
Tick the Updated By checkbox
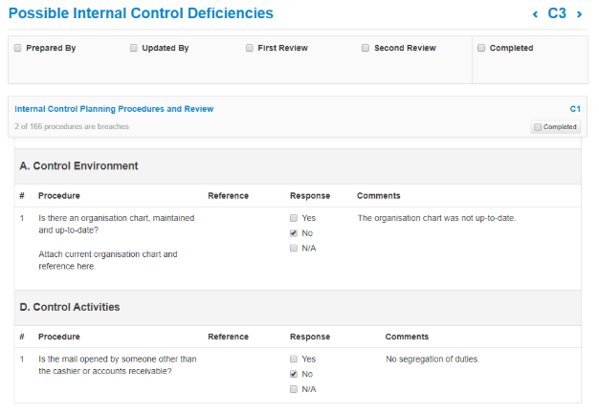(x=134, y=48)
